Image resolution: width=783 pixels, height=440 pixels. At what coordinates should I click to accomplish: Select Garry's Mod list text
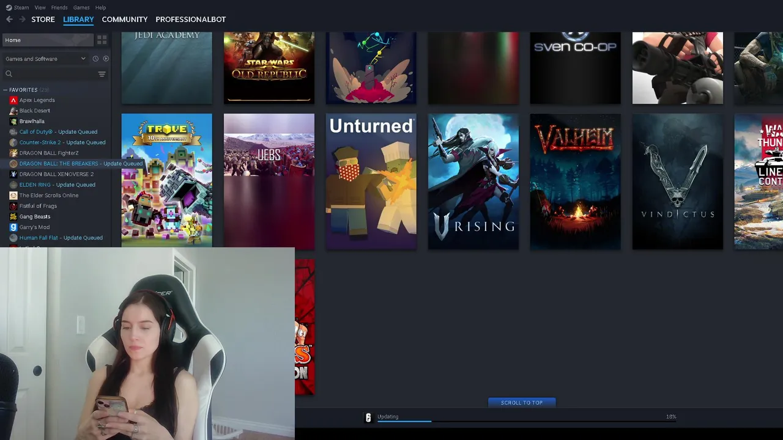point(34,227)
